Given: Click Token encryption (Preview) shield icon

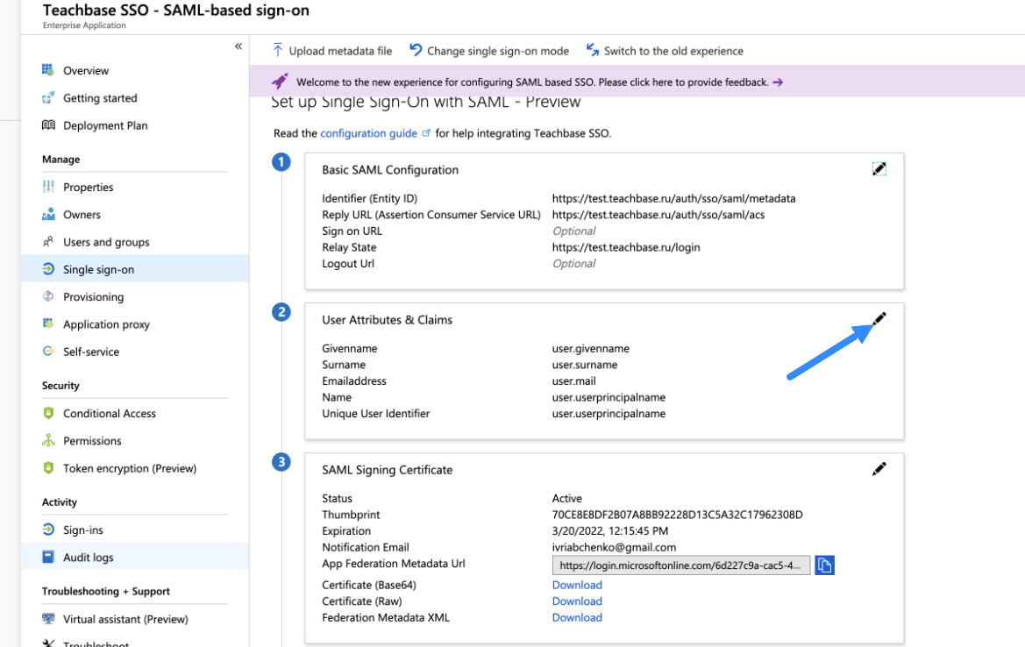Looking at the screenshot, I should (x=48, y=468).
